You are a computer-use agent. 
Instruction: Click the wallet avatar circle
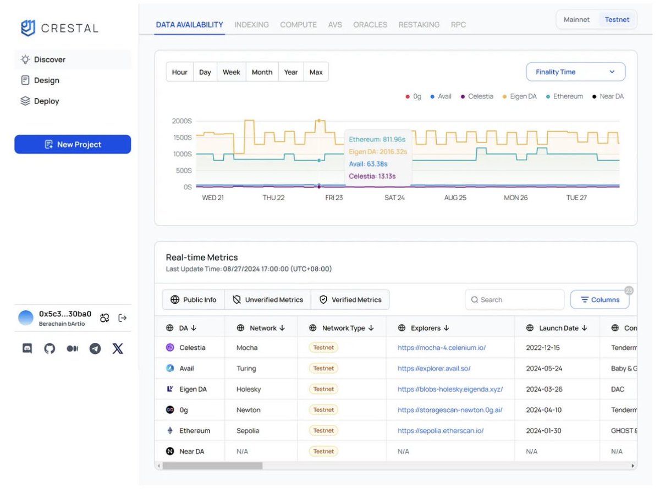(26, 318)
